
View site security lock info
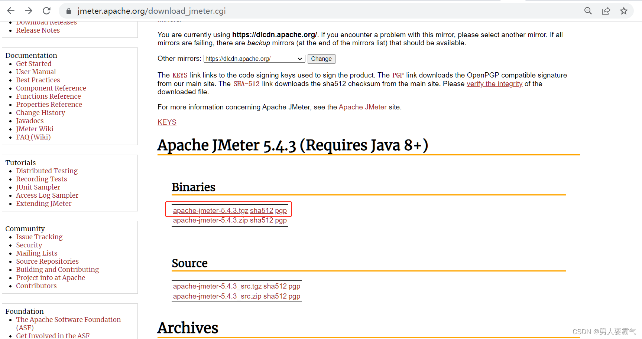69,11
